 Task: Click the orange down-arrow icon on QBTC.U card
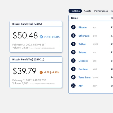pos(41,72)
